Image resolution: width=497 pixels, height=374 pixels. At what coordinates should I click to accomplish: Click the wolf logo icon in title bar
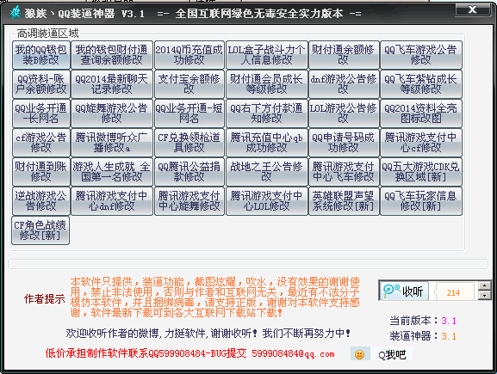pyautogui.click(x=16, y=12)
